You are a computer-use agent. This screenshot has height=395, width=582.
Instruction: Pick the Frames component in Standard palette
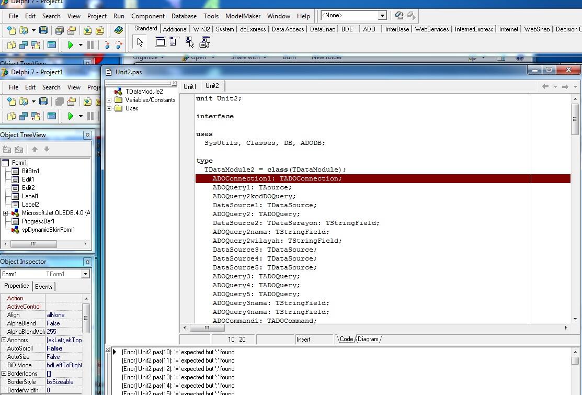coord(161,42)
